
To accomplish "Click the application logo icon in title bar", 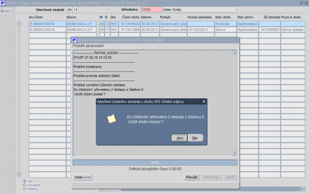I will click(x=3, y=3).
